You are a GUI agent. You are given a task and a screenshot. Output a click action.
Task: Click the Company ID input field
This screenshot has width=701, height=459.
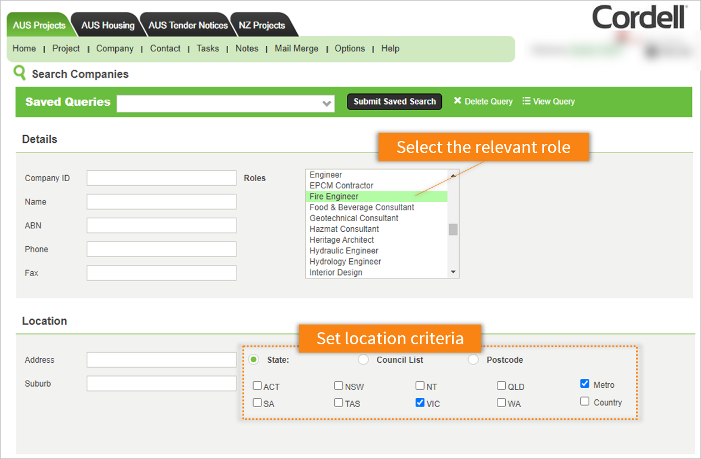pos(161,178)
